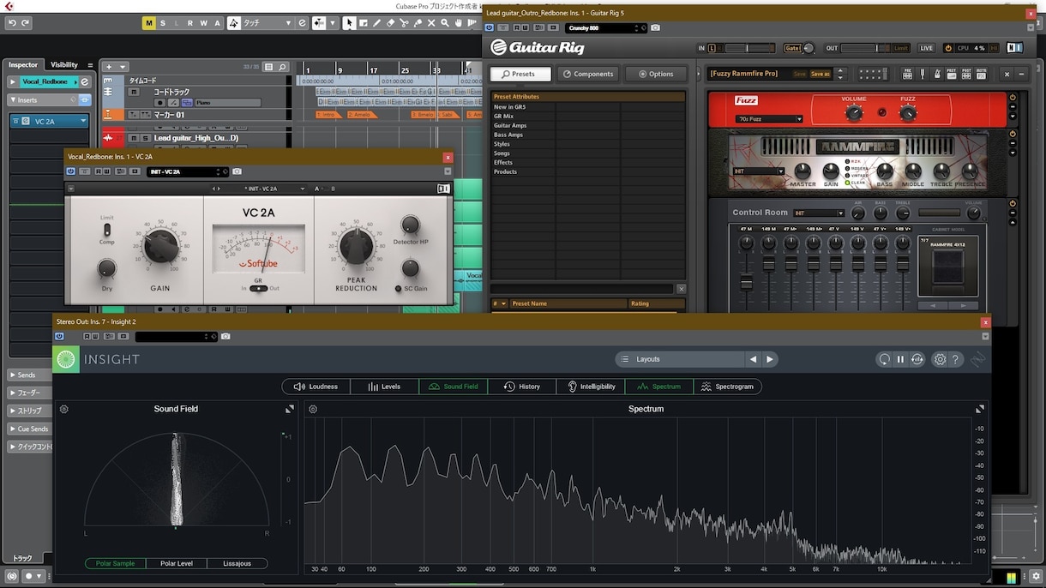Switch to the Visibility tab

(x=64, y=64)
